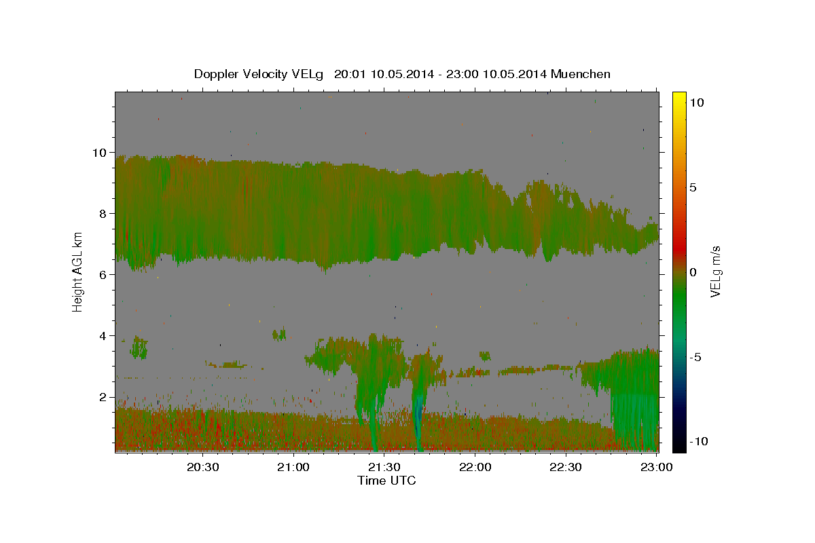This screenshot has height=543, width=815.
Task: Click the precipitation streak near 21:30
Action: click(372, 394)
